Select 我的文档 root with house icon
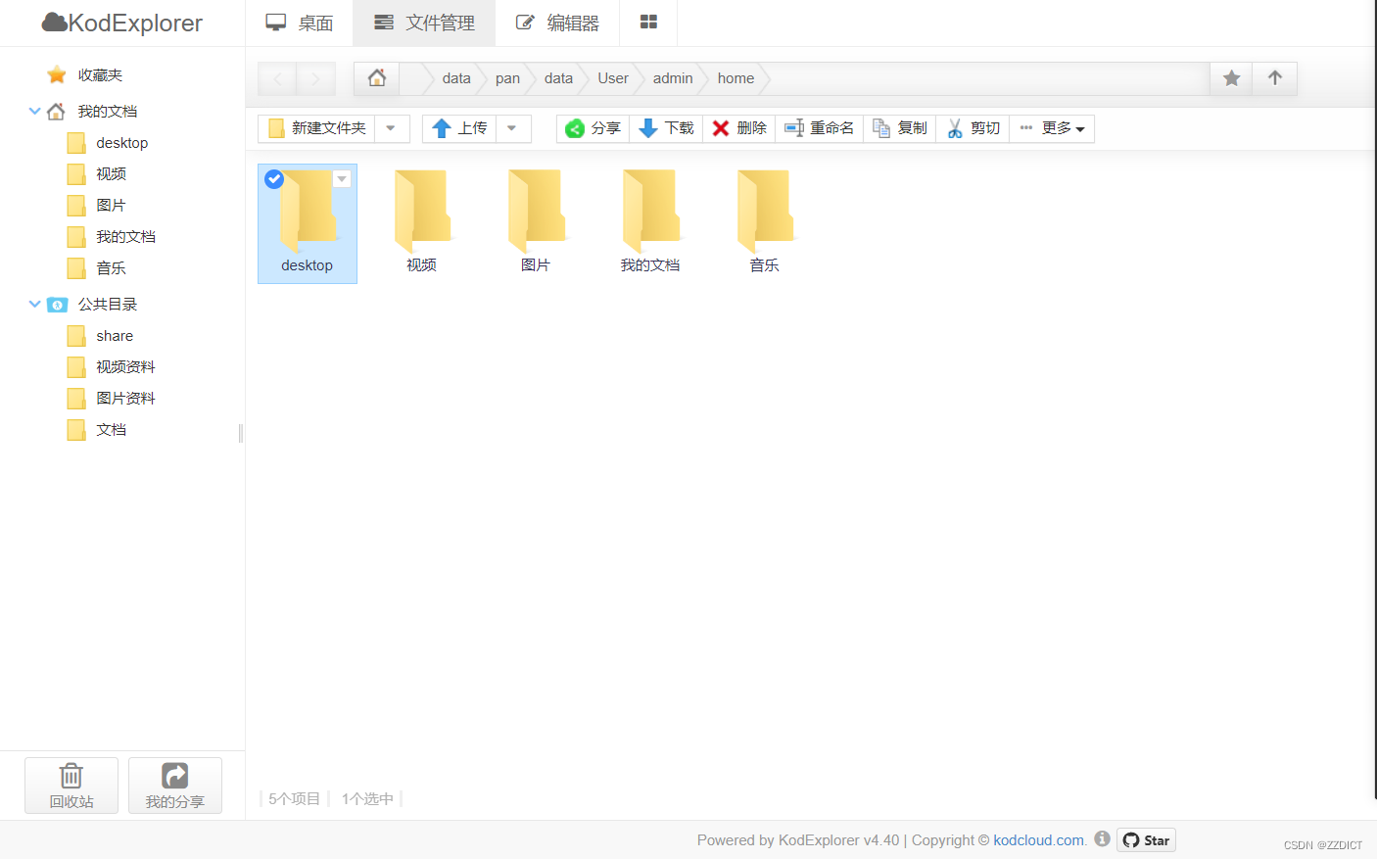 [93, 112]
